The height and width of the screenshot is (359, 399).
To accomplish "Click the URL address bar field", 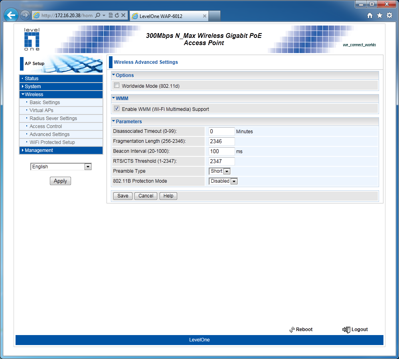I will click(x=67, y=16).
